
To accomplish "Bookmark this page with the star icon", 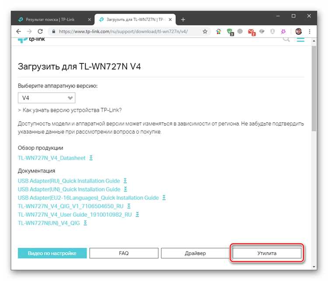I will point(205,31).
